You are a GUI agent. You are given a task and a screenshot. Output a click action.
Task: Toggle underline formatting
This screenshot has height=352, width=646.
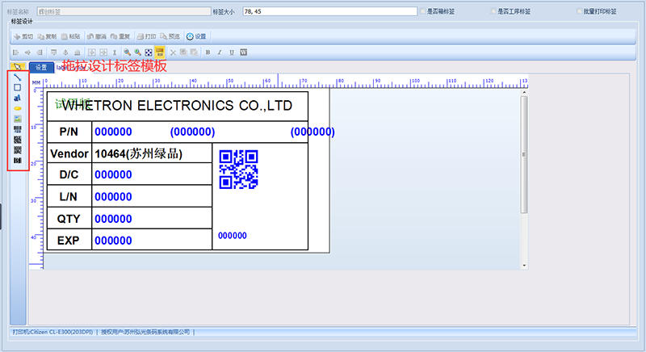point(232,52)
